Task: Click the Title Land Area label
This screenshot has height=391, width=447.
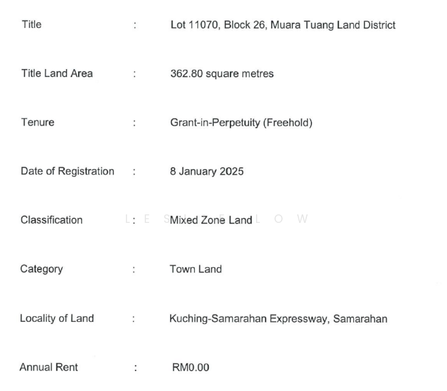Action: click(x=57, y=73)
